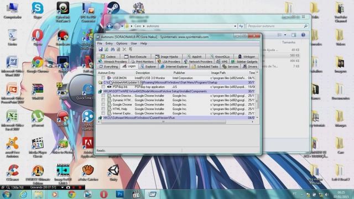
Task: Click the Jump to entry toolbar icon
Action: (131, 49)
